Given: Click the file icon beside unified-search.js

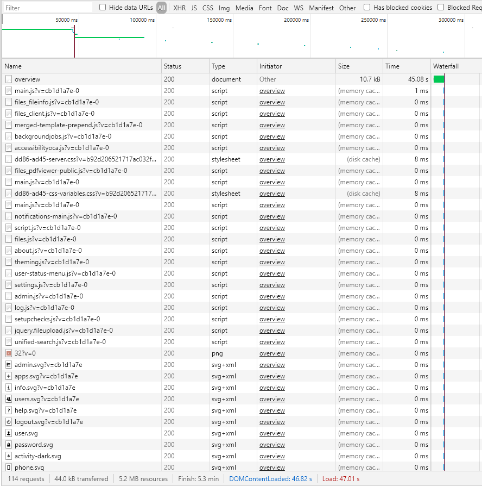Looking at the screenshot, I should [9, 342].
